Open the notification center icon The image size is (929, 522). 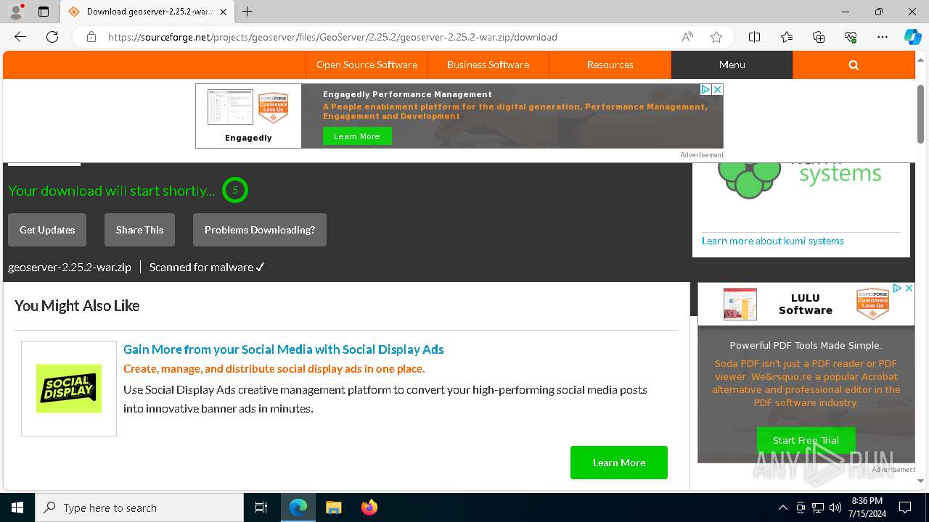point(905,507)
